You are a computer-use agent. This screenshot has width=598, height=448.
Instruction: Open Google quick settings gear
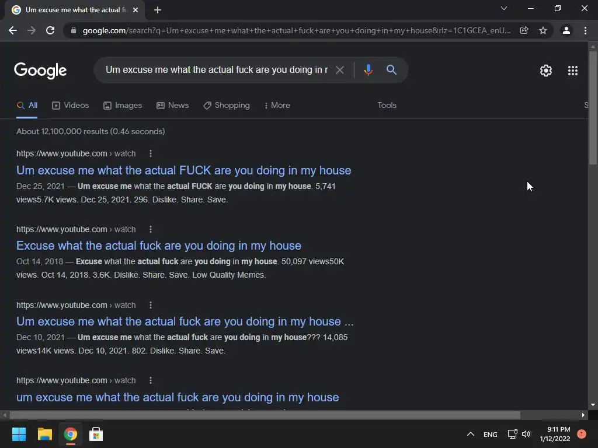[x=546, y=71]
